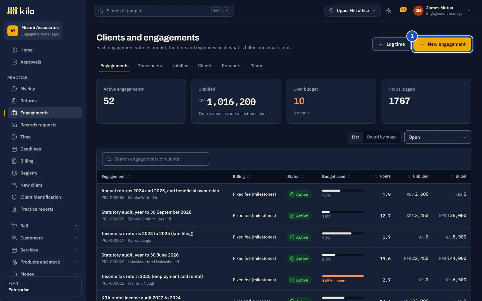This screenshot has height=301, width=482.
Task: Click the Time clock icon in sidebar
Action: [x=14, y=137]
